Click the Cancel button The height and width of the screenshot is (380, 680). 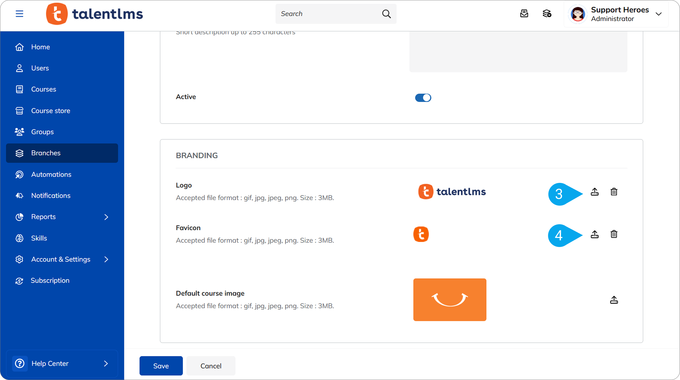click(211, 366)
